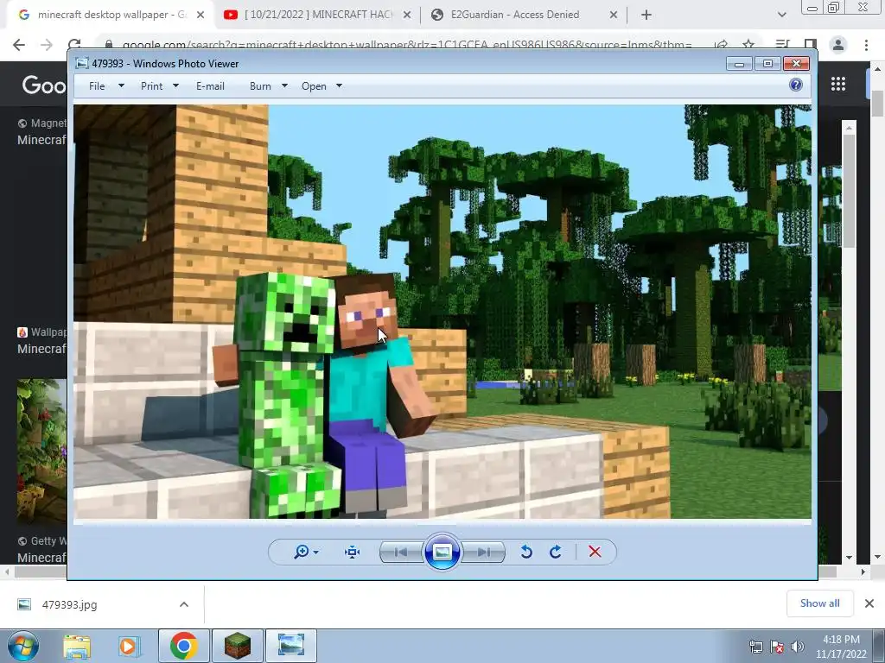Open Photo Viewer help icon

tap(796, 85)
